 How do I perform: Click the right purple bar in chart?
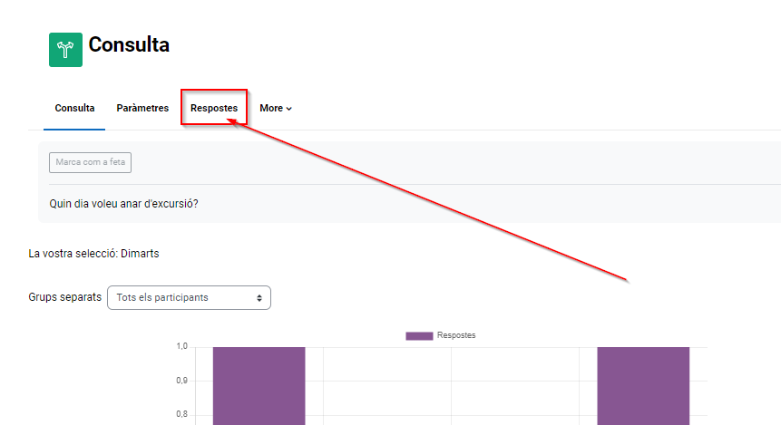pos(642,385)
